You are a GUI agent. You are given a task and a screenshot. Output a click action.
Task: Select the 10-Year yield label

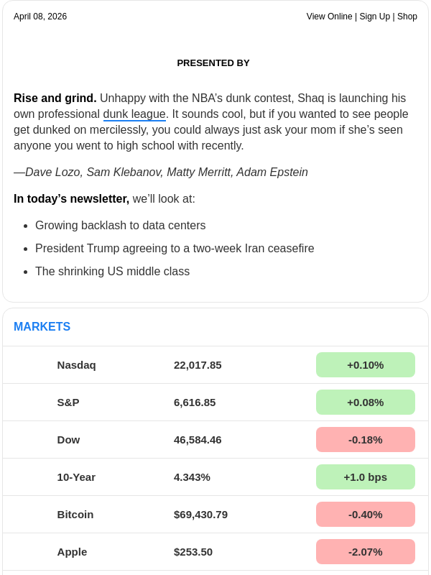76,477
